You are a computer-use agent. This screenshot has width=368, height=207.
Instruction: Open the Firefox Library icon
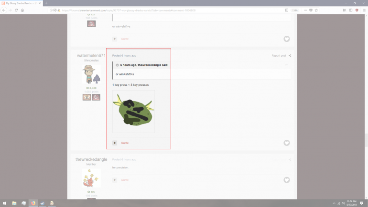345,10
